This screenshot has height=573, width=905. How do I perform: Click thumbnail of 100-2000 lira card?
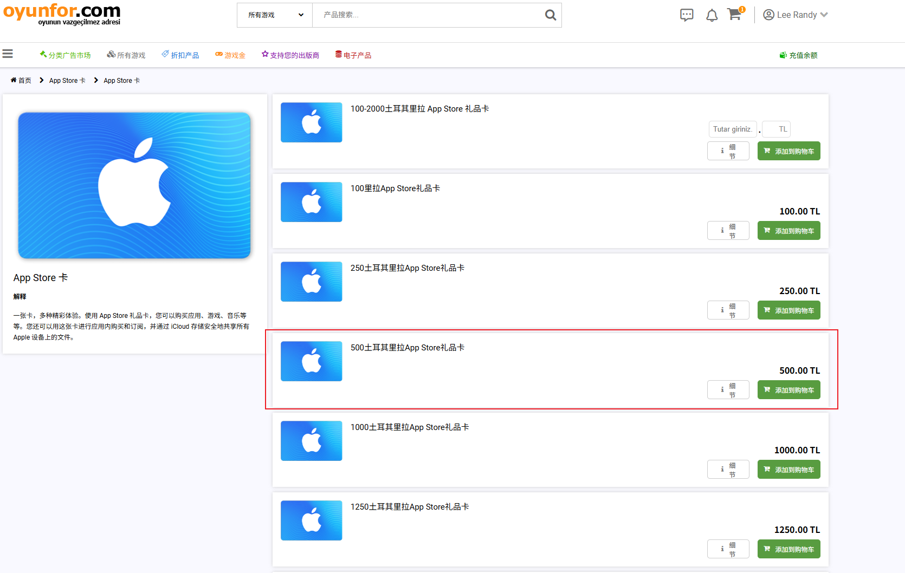(x=312, y=122)
